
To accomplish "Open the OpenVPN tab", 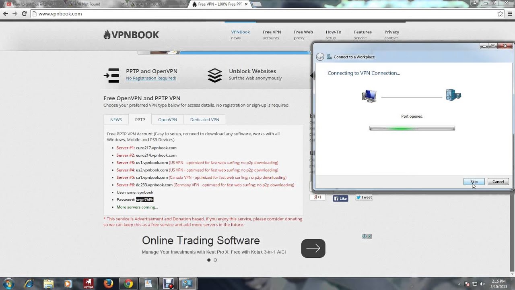I will [167, 120].
